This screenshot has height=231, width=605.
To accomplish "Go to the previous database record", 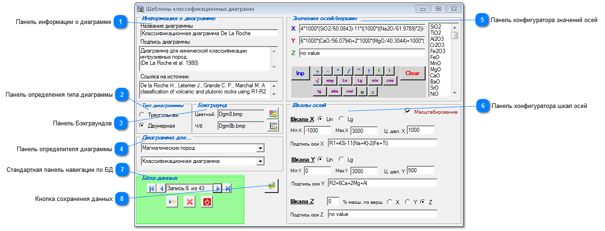I will pyautogui.click(x=161, y=188).
